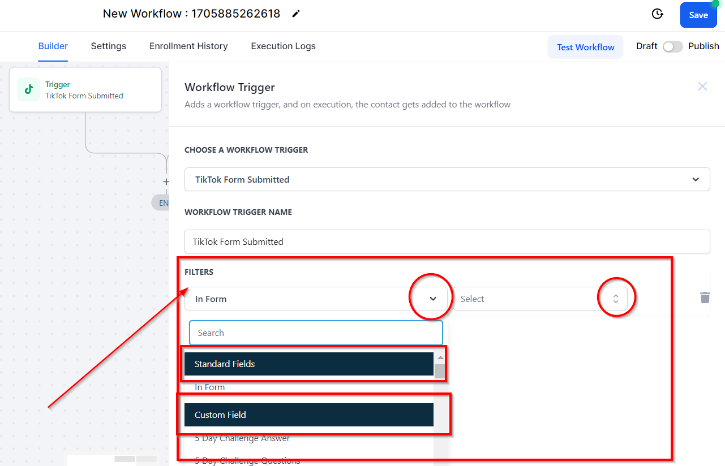Screen dimensions: 725x466
Task: Click the scrollbar up arrow in list
Action: (x=440, y=357)
